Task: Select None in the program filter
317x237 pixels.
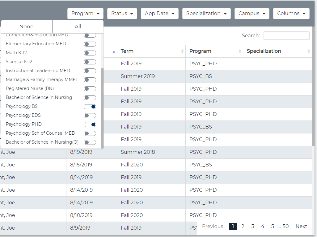Action: tap(26, 27)
